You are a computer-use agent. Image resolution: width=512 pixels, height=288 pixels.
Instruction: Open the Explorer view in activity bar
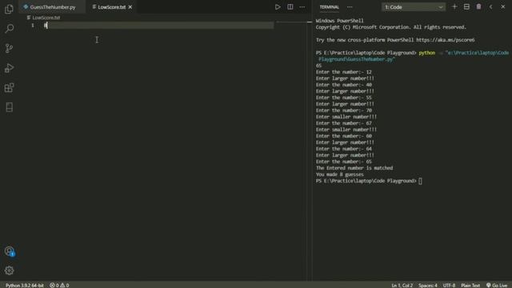(9, 9)
